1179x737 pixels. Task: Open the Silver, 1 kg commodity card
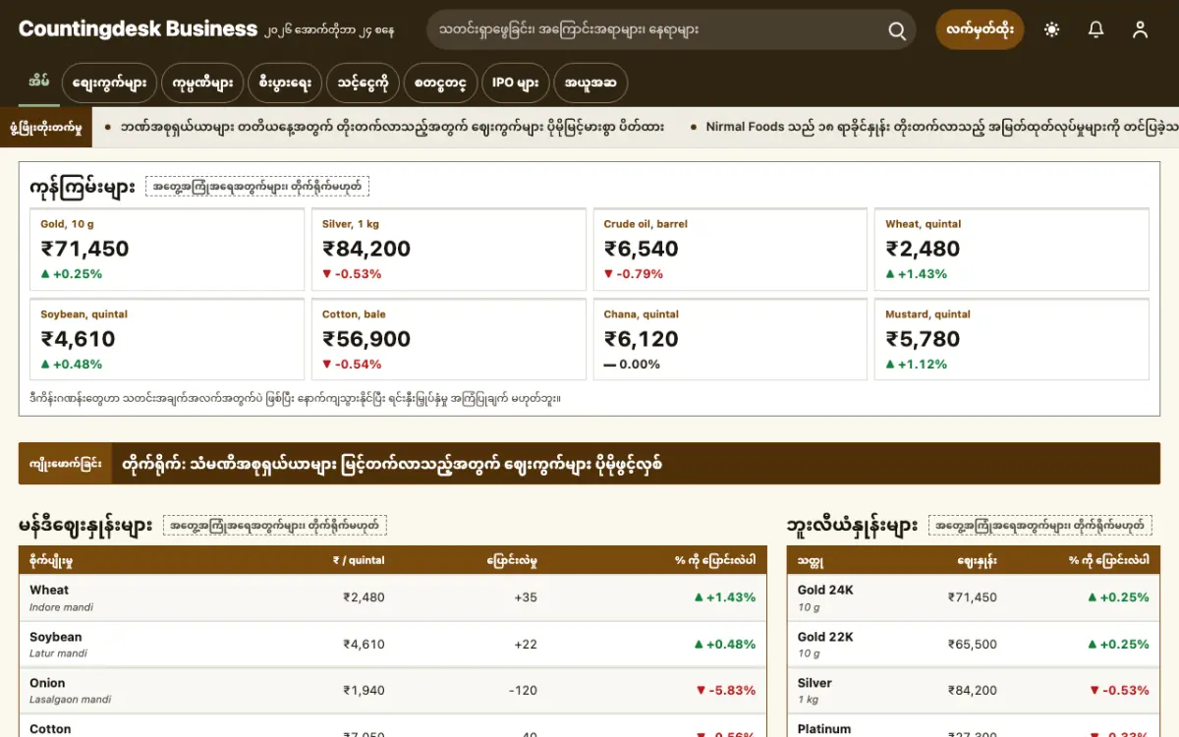pos(449,250)
